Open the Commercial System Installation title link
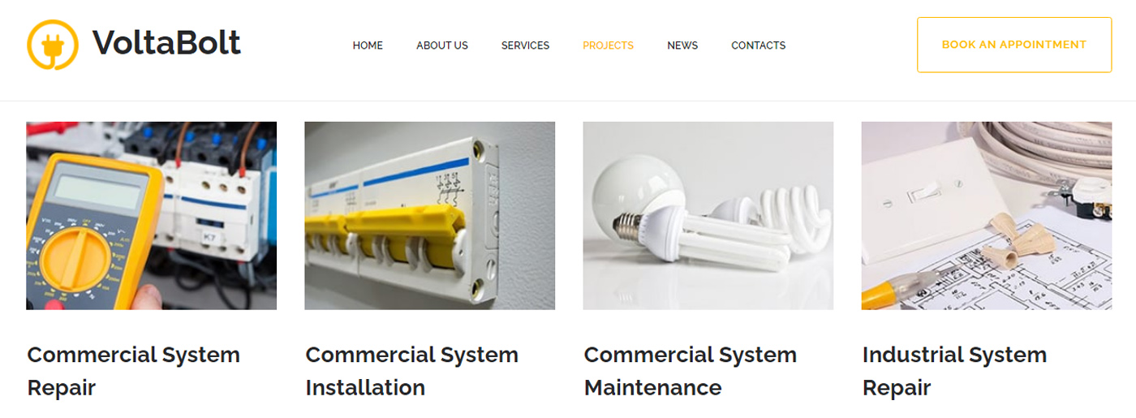The image size is (1136, 418). pos(412,371)
